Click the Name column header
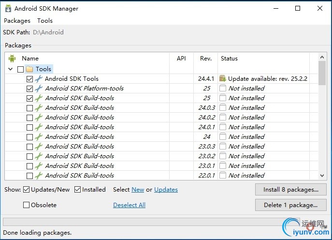332x240 pixels. [30, 59]
